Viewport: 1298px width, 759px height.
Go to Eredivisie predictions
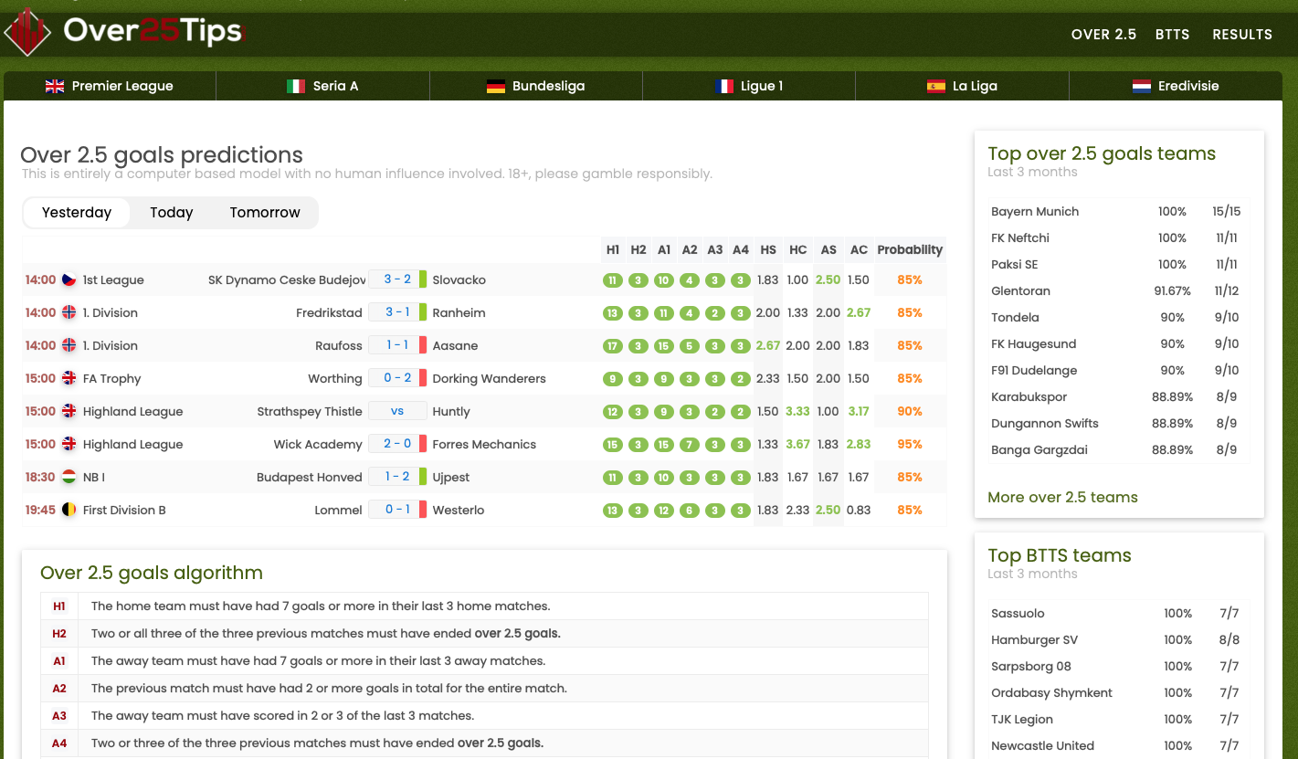[x=1176, y=86]
